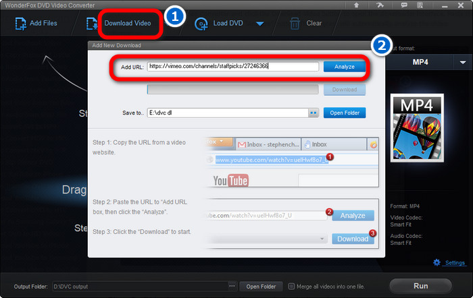Click Open Folder in download dialog
The width and height of the screenshot is (473, 298).
click(x=345, y=113)
